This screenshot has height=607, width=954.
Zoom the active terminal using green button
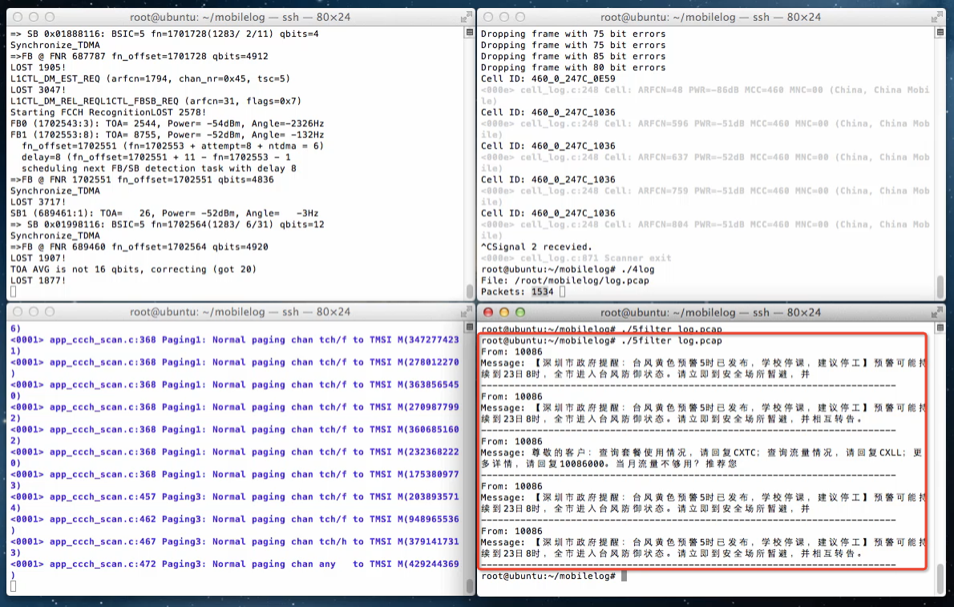[519, 312]
